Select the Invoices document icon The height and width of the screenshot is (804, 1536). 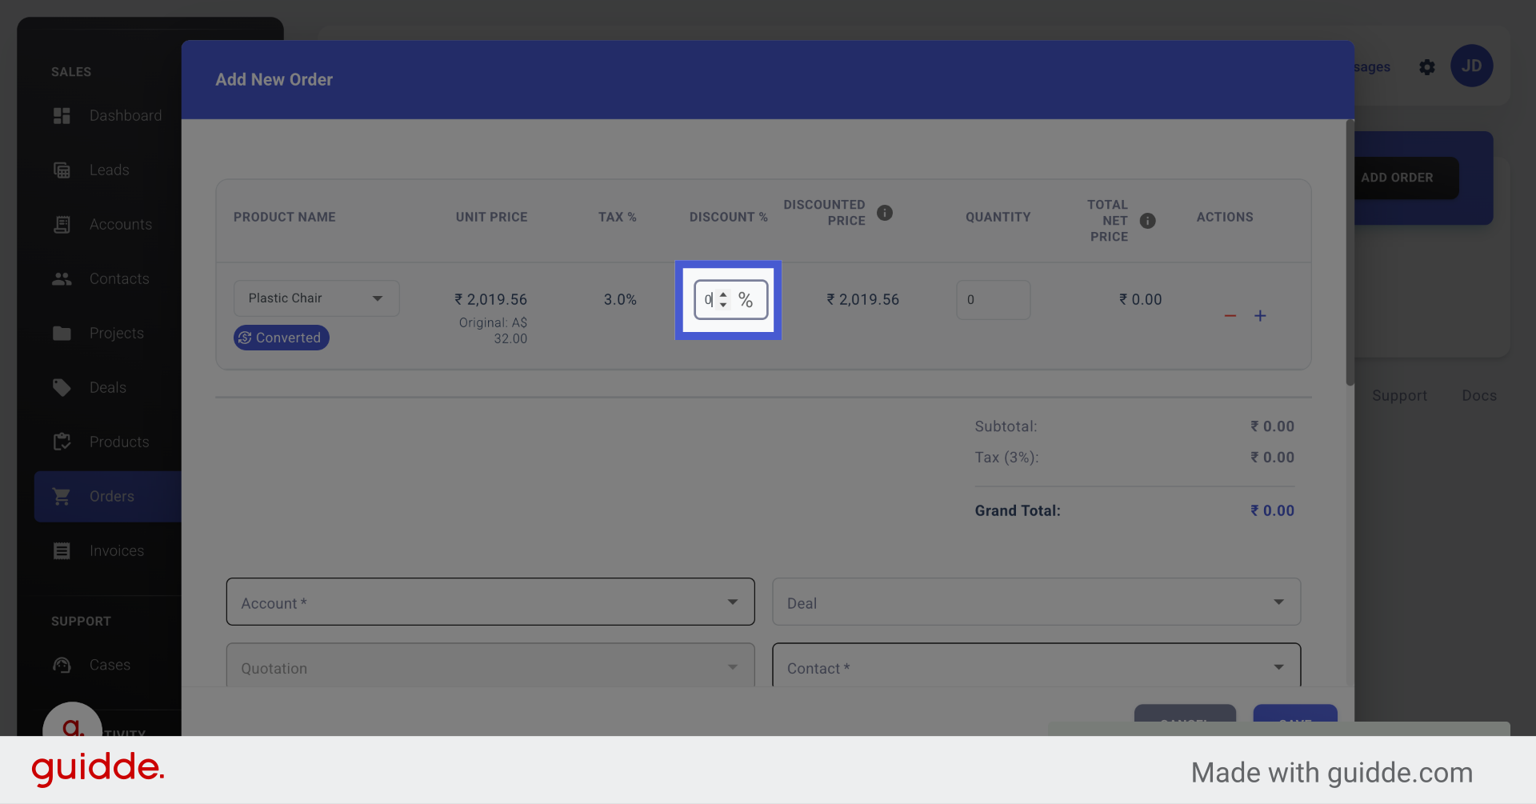pyautogui.click(x=62, y=550)
